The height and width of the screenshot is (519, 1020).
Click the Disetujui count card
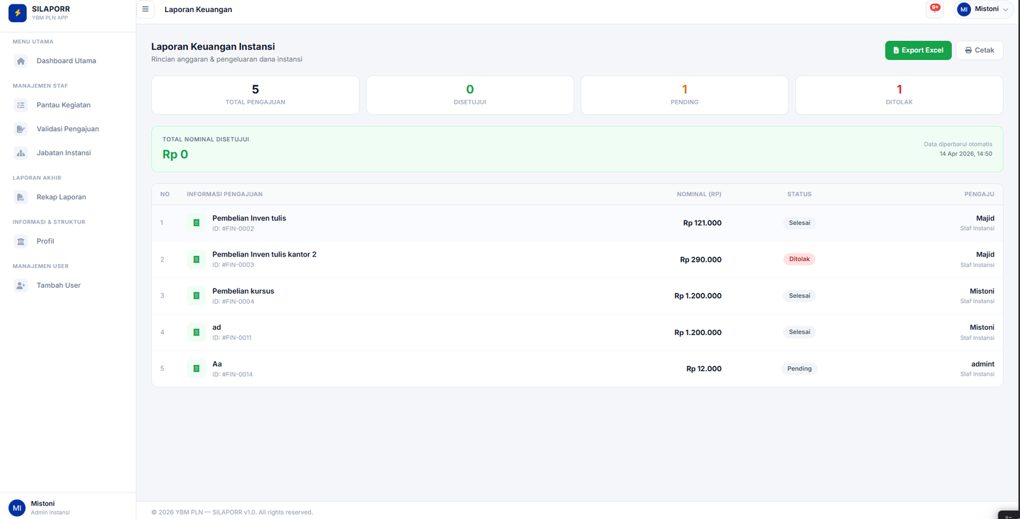[x=470, y=96]
